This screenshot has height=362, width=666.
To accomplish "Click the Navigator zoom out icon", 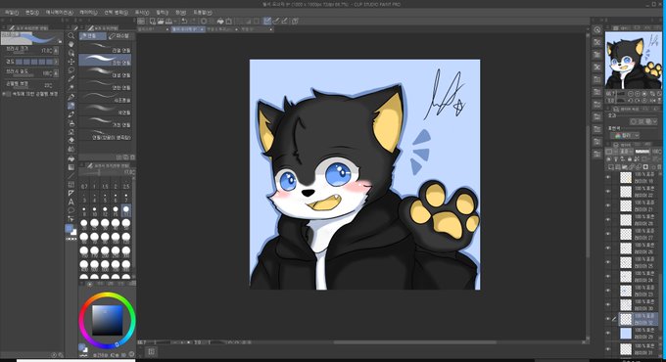I will [x=631, y=94].
